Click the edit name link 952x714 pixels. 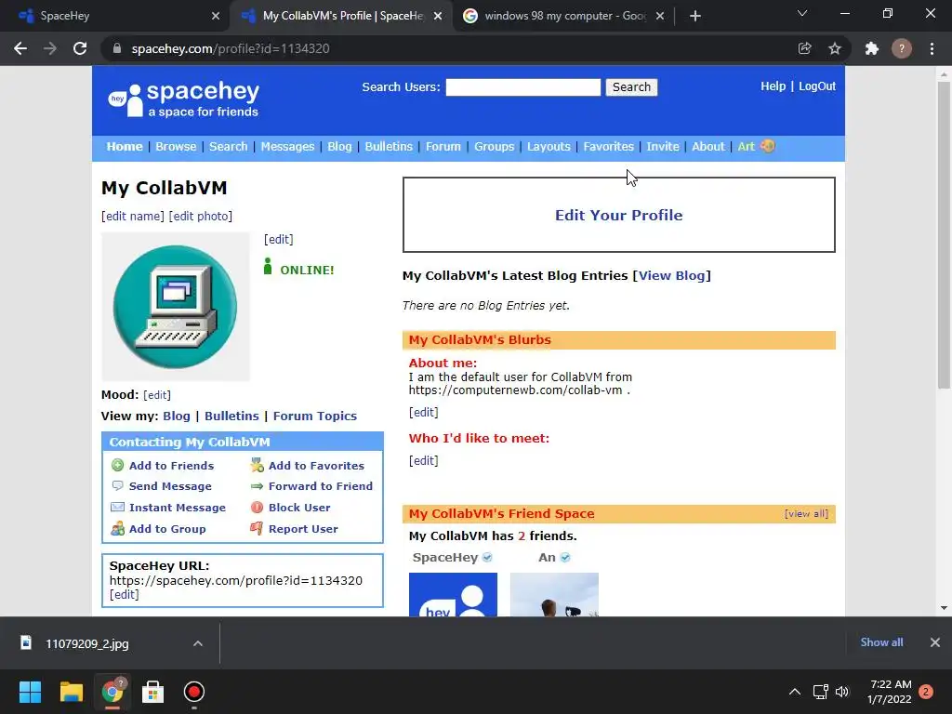[x=132, y=216]
